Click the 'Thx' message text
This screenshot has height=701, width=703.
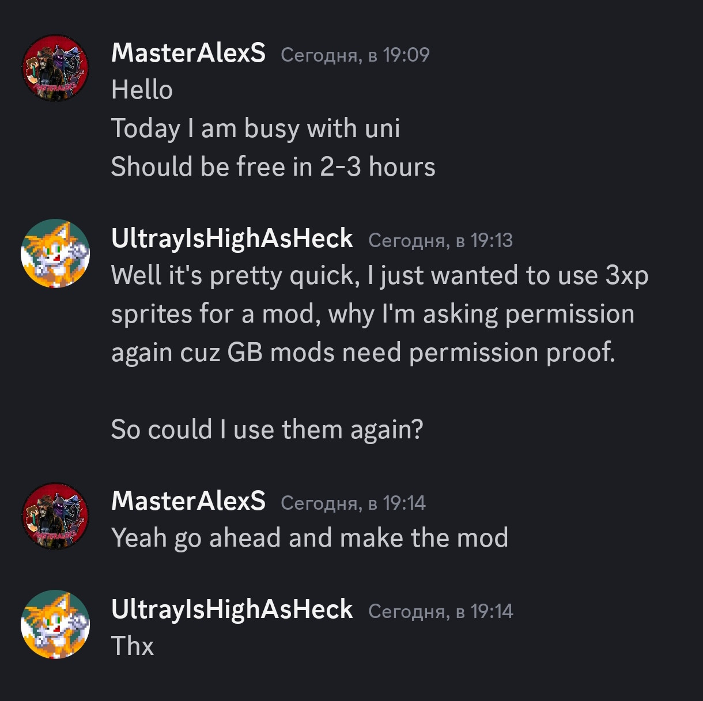point(133,646)
